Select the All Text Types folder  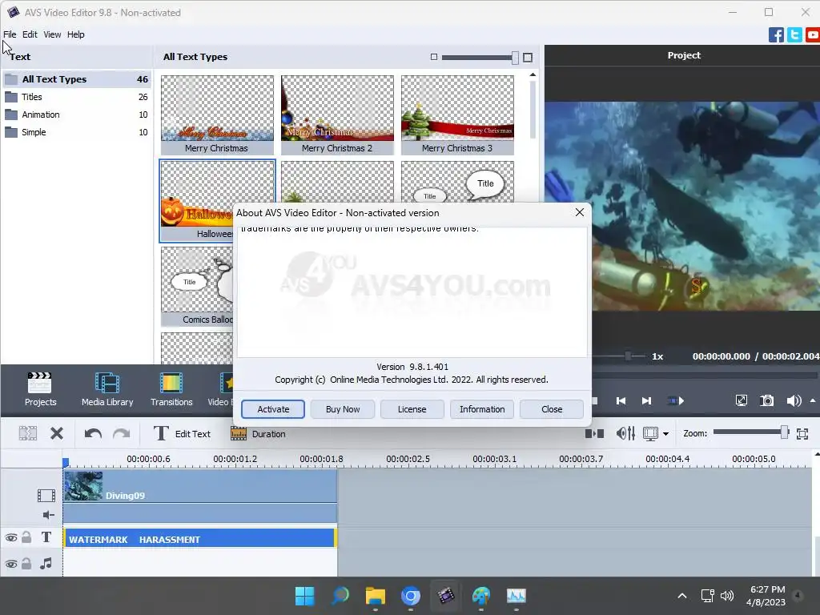pyautogui.click(x=77, y=79)
